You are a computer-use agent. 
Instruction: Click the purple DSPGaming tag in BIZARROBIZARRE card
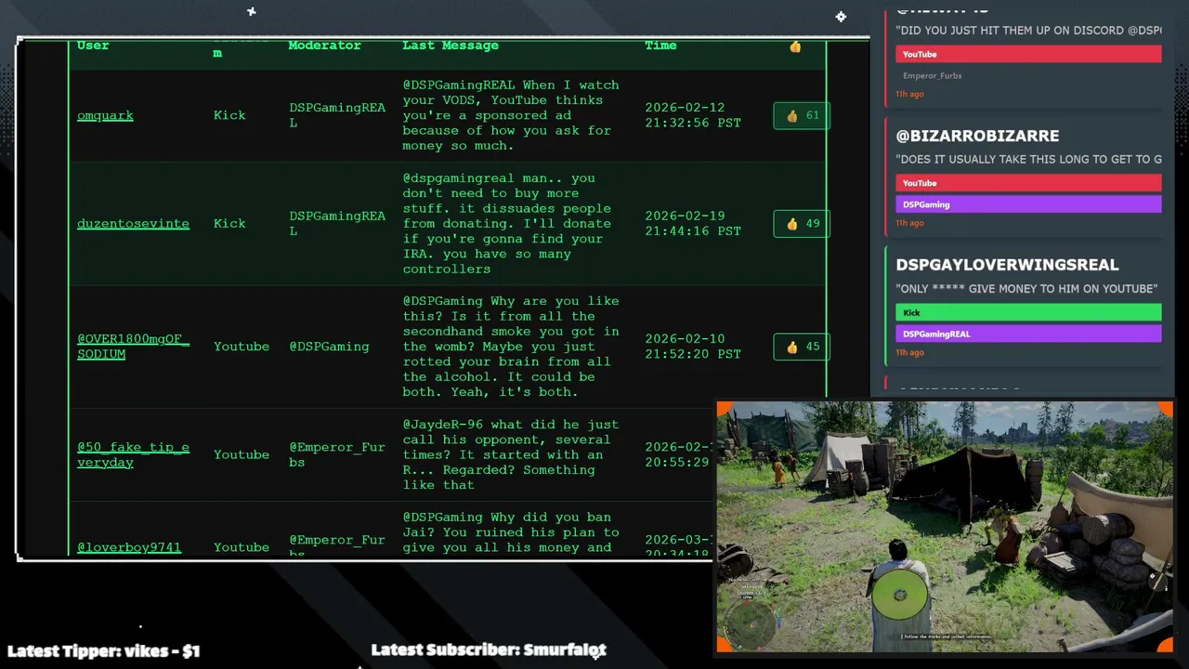(x=1028, y=204)
